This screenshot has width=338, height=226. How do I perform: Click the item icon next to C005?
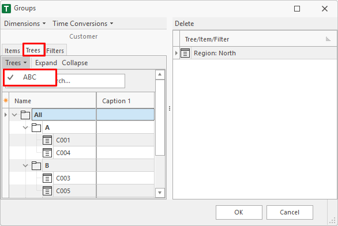(47, 191)
